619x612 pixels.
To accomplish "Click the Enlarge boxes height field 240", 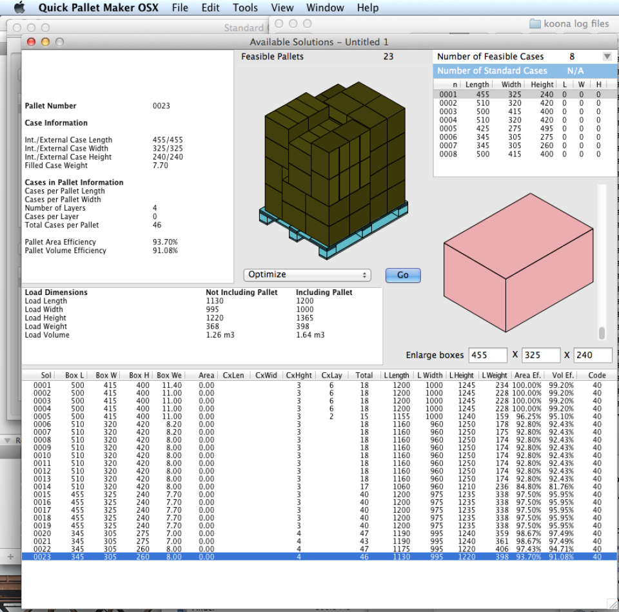I will [x=592, y=355].
